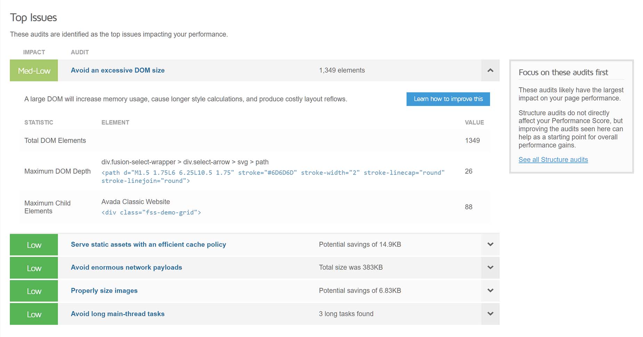Screen dimensions: 643x337
Task: Click Low badge beside main-thread tasks audit
Action: pyautogui.click(x=34, y=314)
